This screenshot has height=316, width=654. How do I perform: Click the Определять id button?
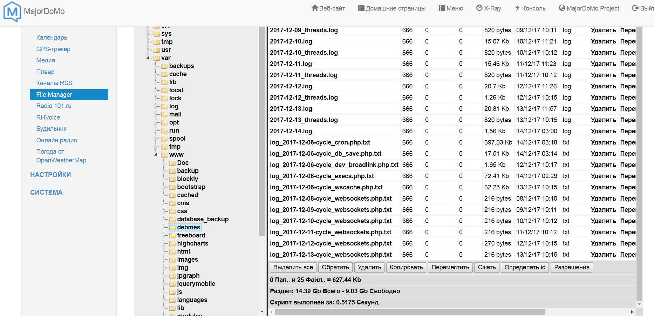point(525,267)
